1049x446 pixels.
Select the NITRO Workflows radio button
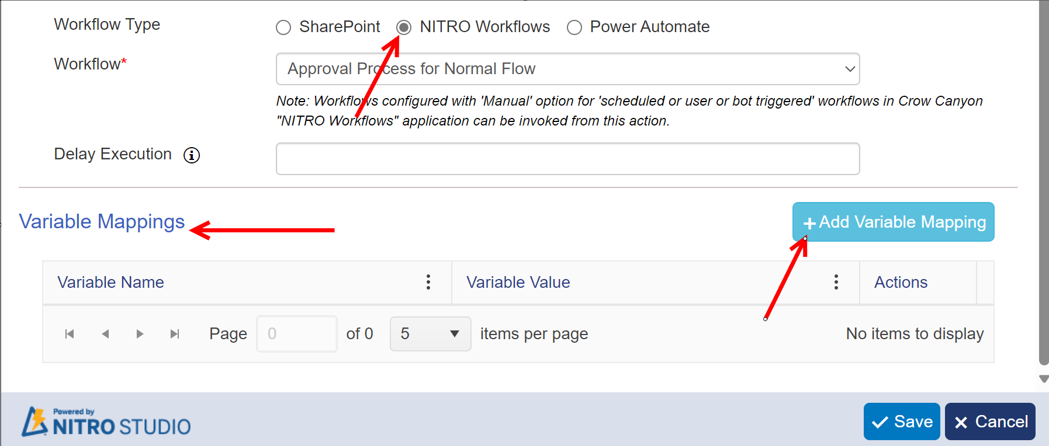tap(404, 27)
